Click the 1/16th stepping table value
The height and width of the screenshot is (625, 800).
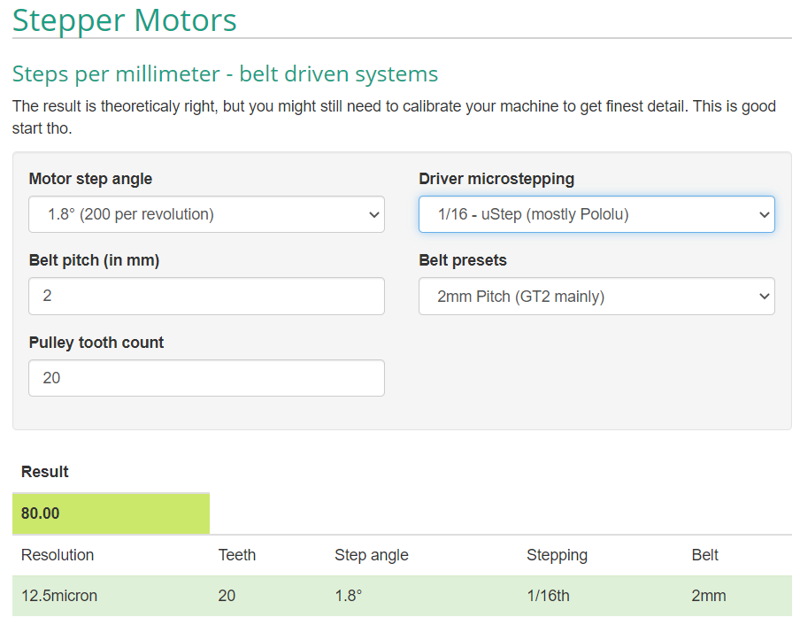548,596
